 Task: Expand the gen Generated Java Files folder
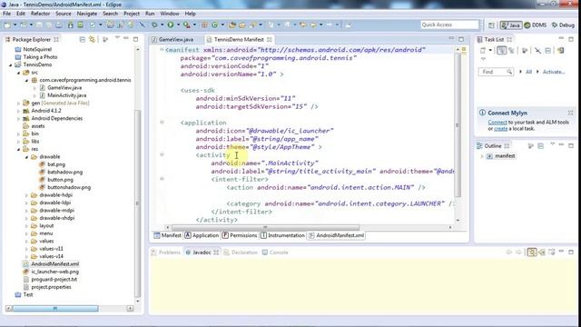pos(18,103)
